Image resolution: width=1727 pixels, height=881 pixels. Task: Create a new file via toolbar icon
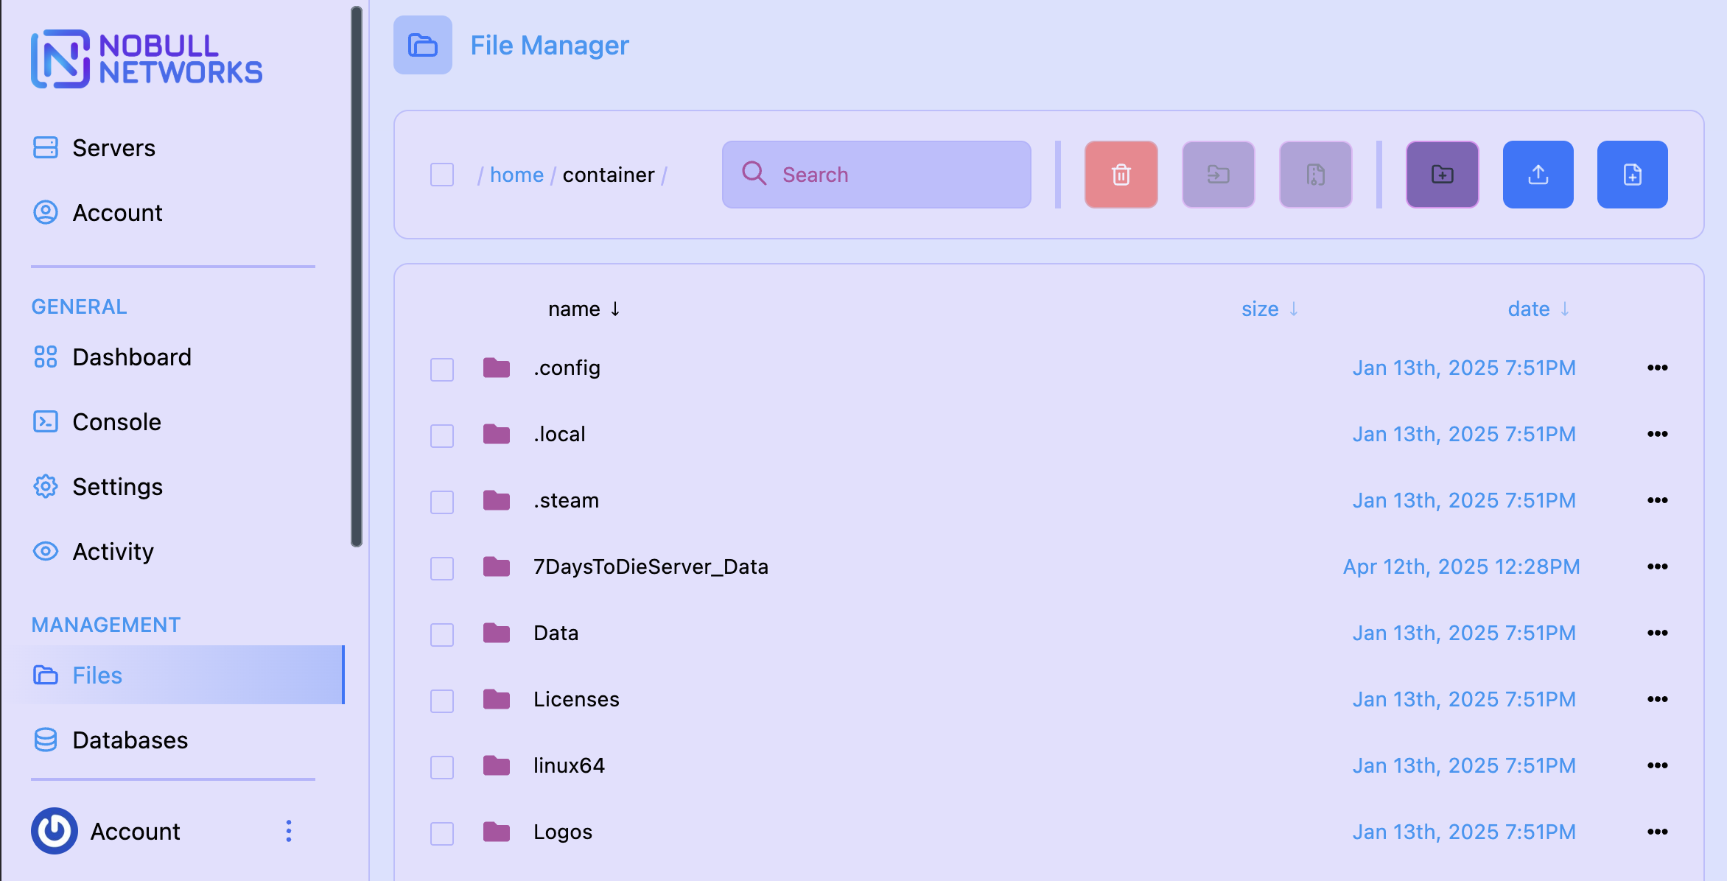pos(1632,175)
